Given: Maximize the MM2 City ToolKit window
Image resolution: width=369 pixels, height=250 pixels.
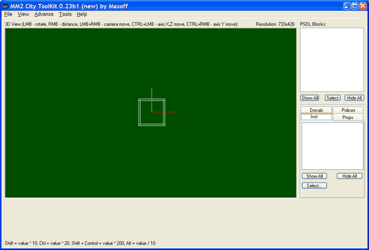Looking at the screenshot, I should click(x=354, y=5).
